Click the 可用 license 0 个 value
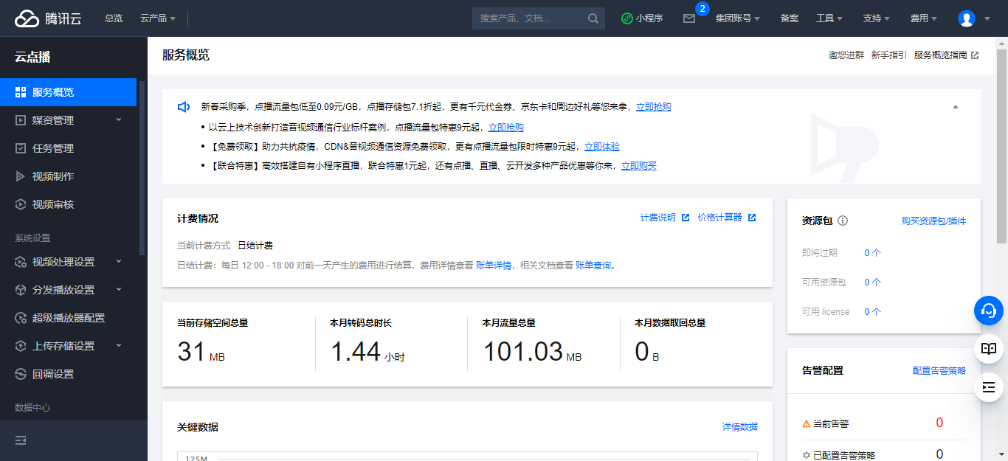1008x461 pixels. tap(873, 312)
